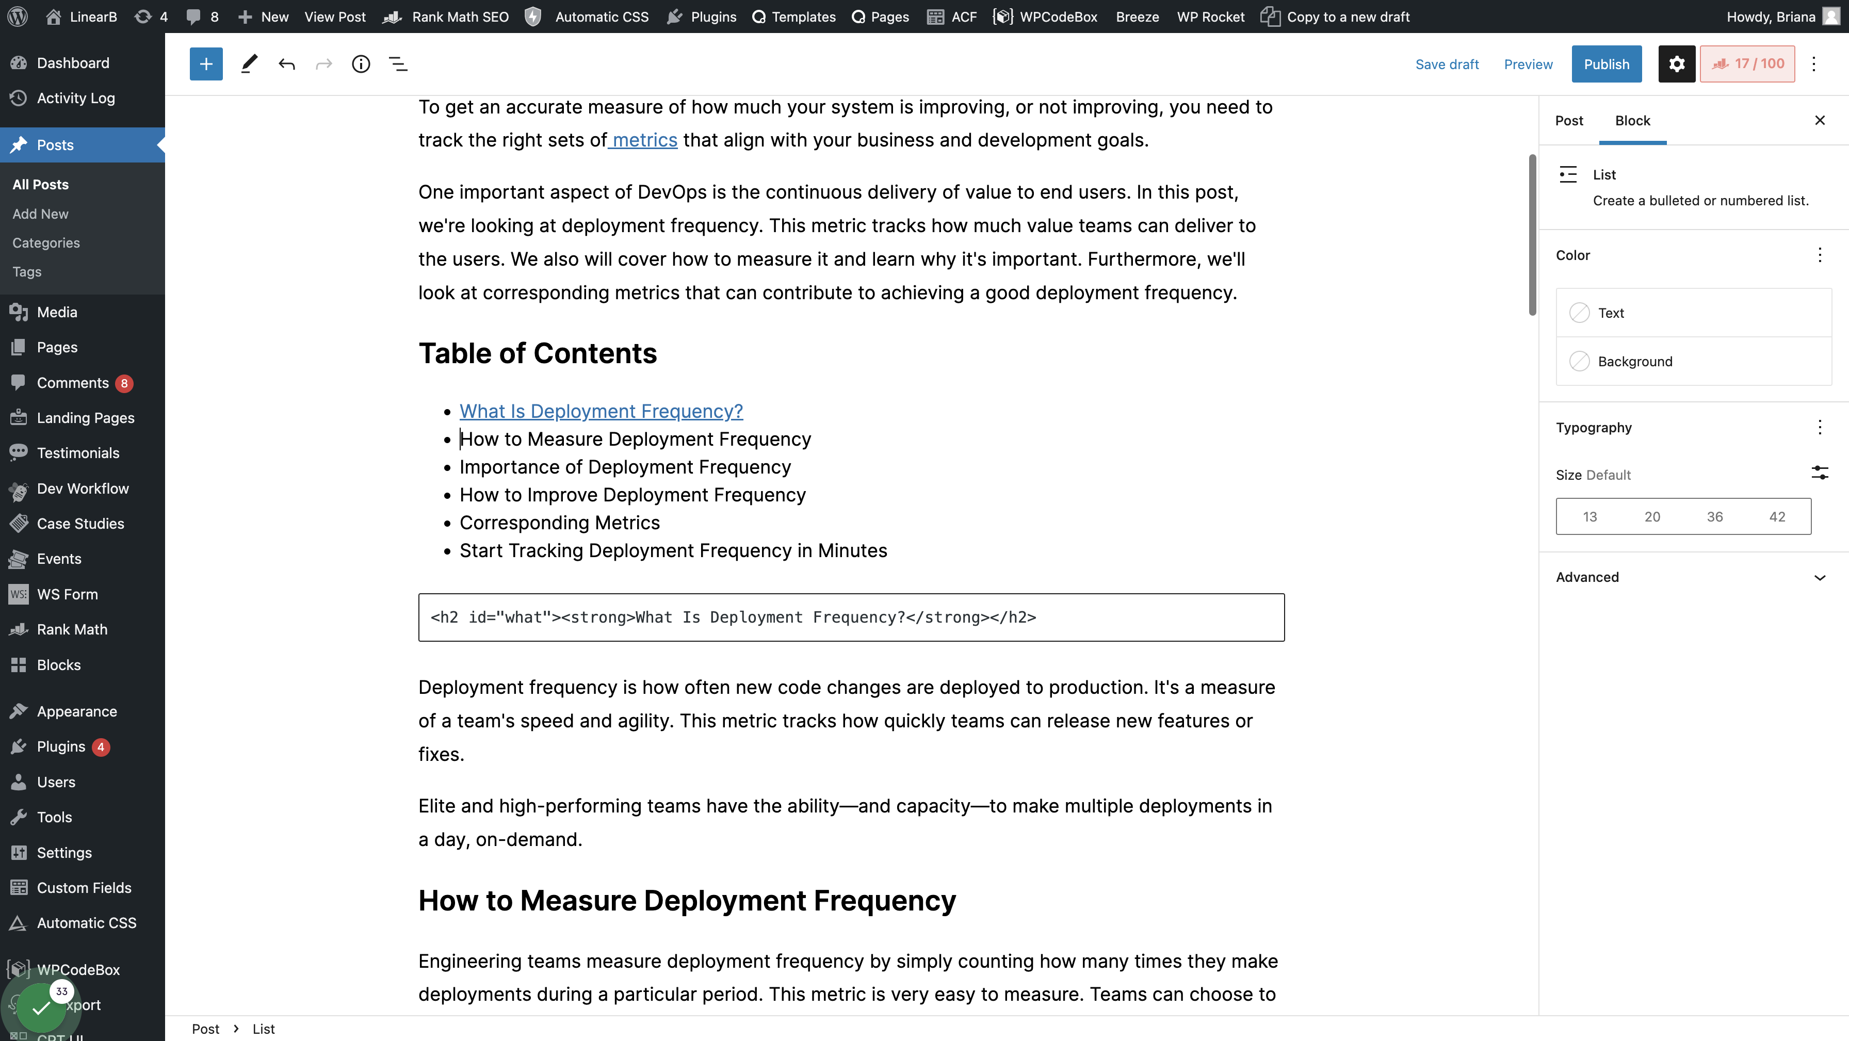Open the document Details info icon

tap(361, 64)
